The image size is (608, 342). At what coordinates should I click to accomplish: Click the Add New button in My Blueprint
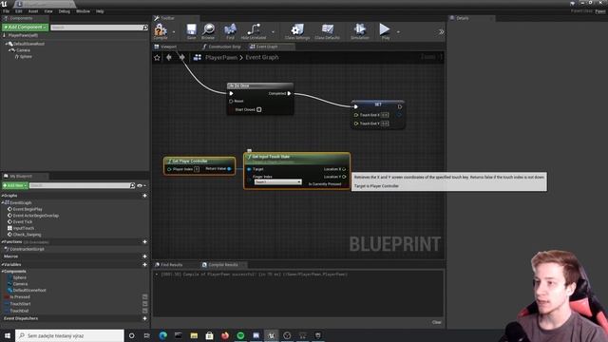[x=15, y=185]
